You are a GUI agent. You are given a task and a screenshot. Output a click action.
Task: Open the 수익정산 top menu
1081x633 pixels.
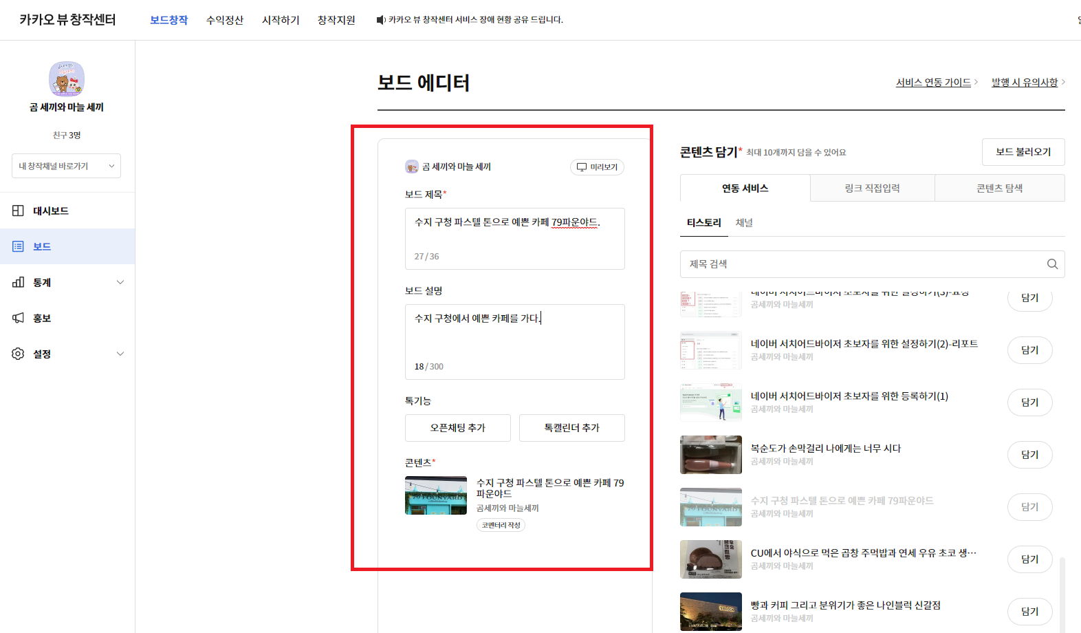click(x=225, y=20)
